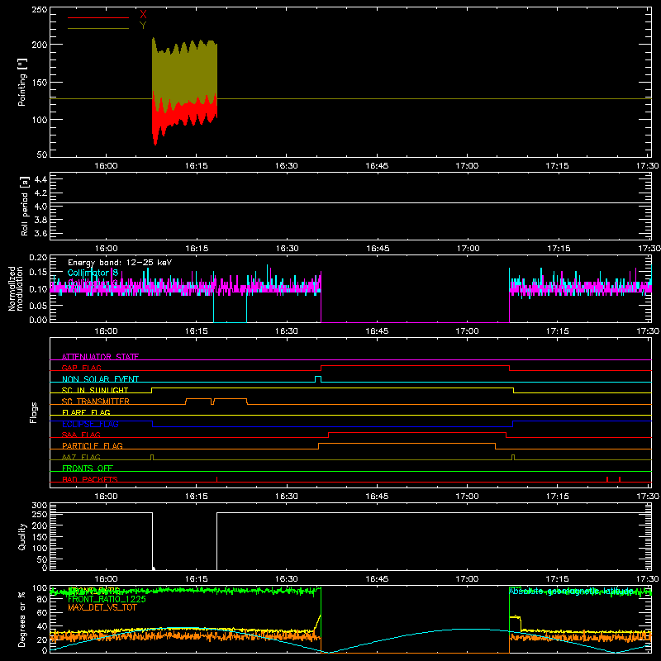Image resolution: width=661 pixels, height=661 pixels.
Task: Click the green FRONTS_OFF label
Action: tap(88, 468)
